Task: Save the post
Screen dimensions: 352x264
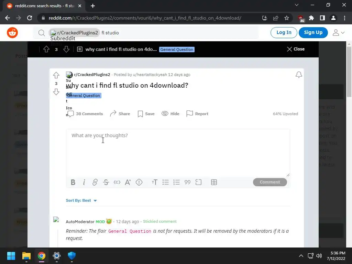Action: pyautogui.click(x=146, y=114)
